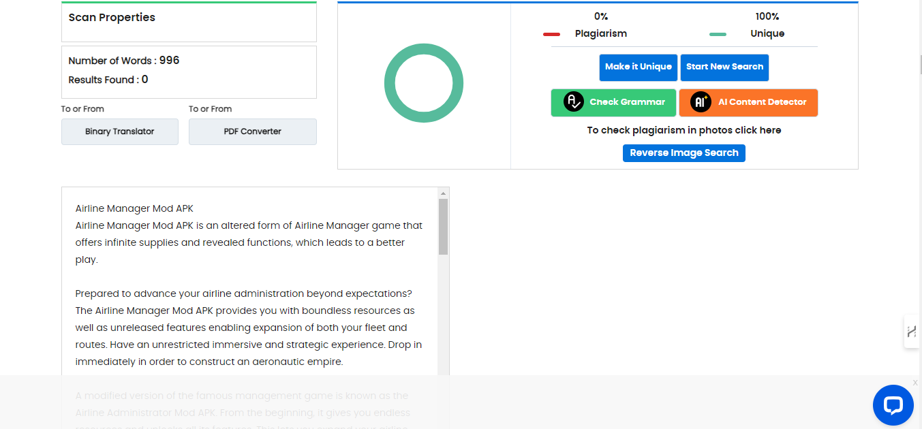
Task: Open Reverse Image Search
Action: [x=683, y=153]
